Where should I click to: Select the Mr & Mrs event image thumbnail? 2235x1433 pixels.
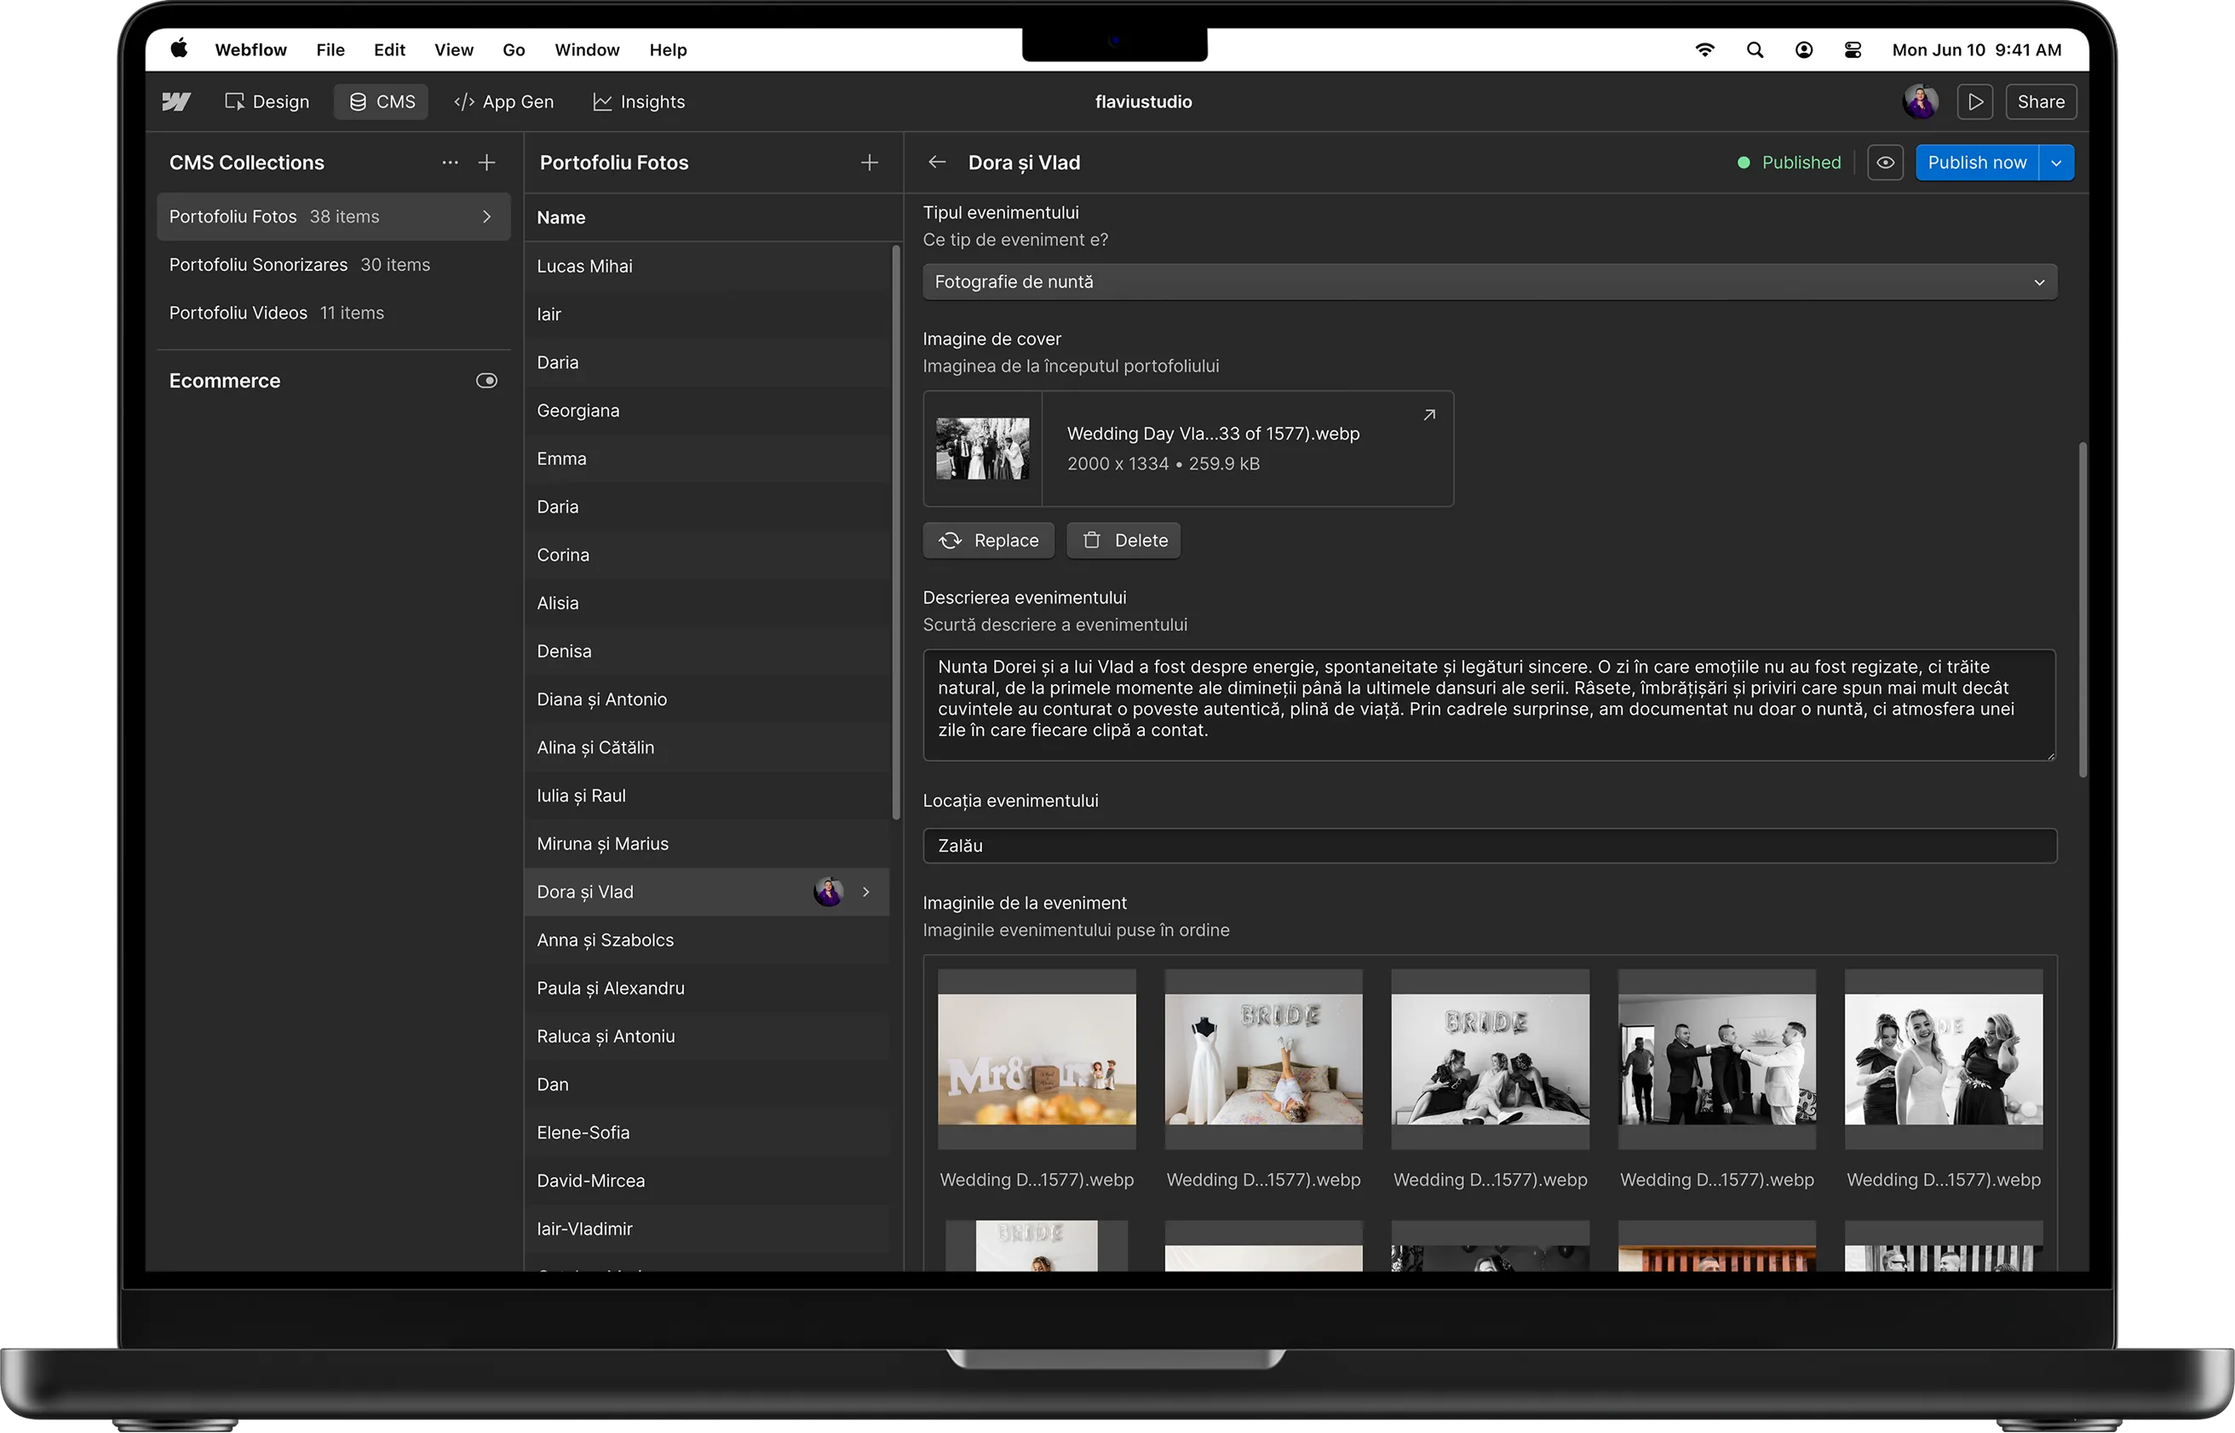[1036, 1060]
